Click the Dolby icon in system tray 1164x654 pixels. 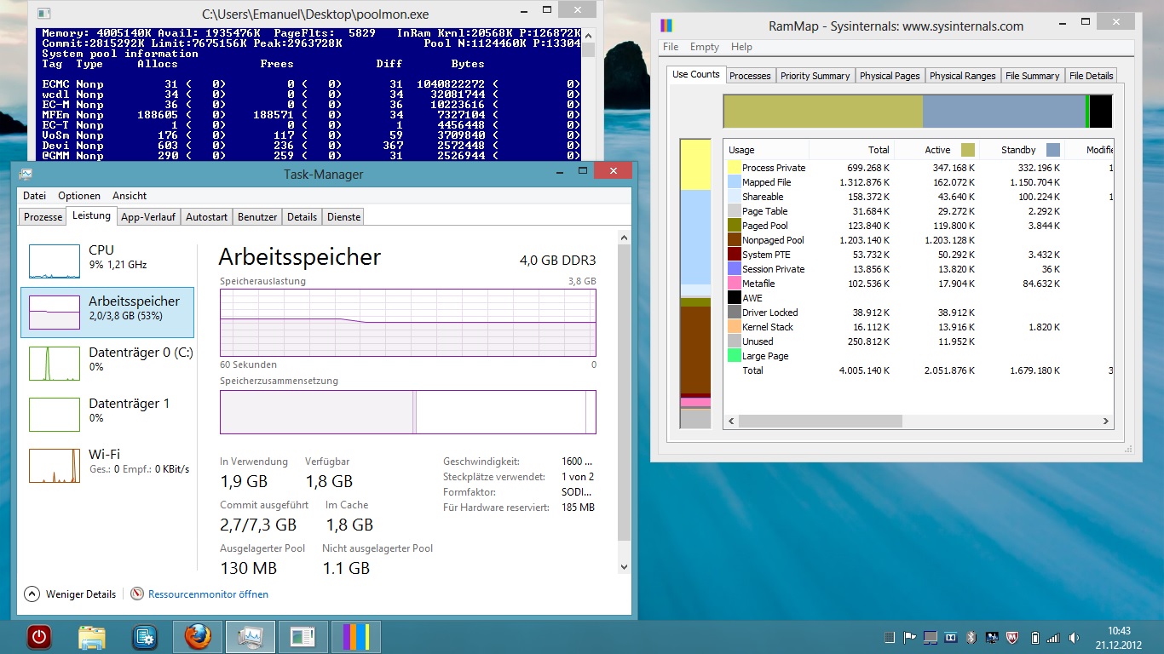click(950, 637)
